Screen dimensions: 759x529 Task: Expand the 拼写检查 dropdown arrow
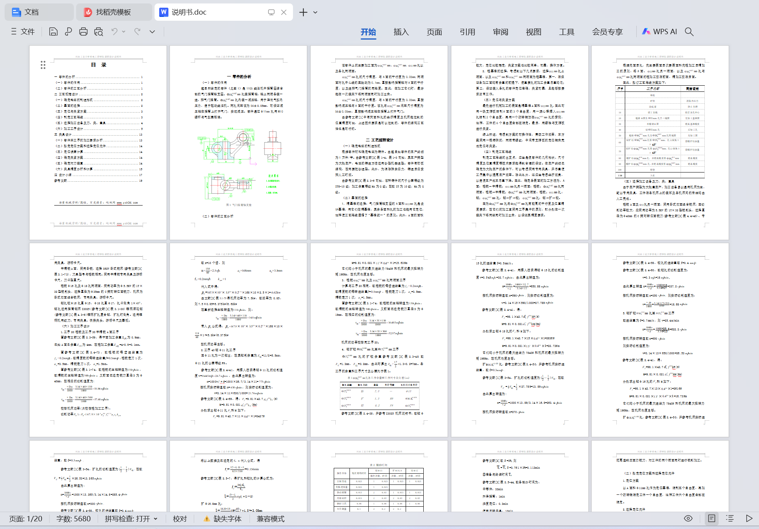(x=156, y=519)
